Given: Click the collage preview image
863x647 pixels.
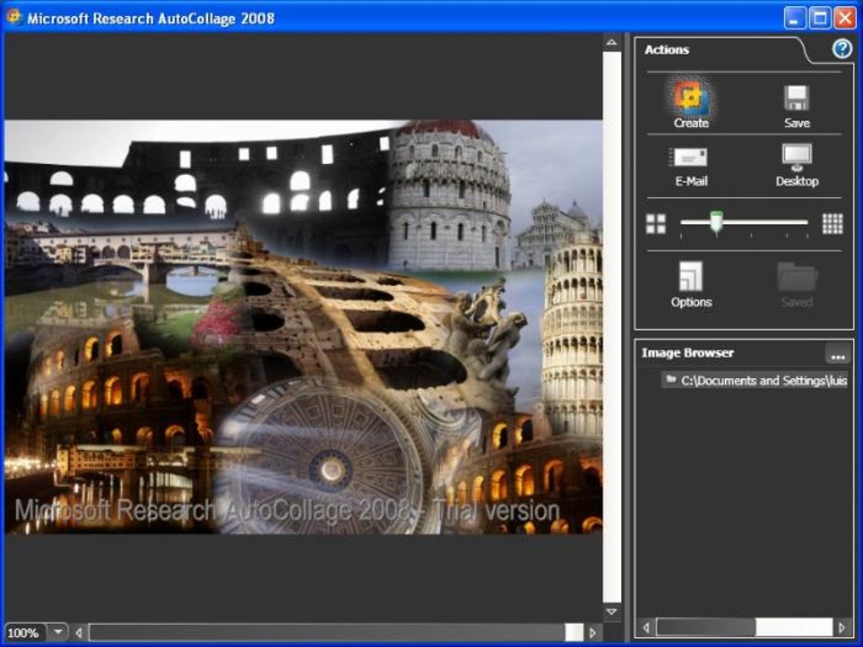Looking at the screenshot, I should pyautogui.click(x=303, y=326).
